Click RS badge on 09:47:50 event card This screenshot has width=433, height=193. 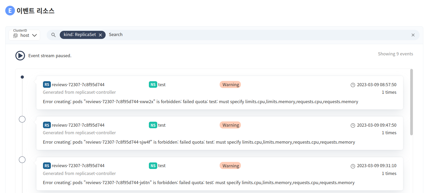point(47,125)
